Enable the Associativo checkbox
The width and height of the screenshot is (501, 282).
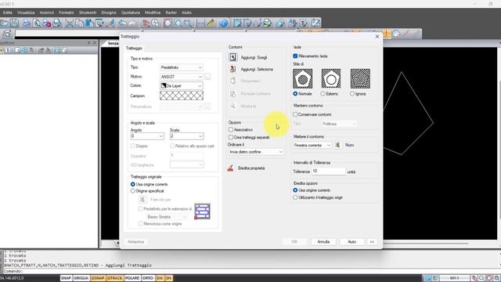click(x=231, y=129)
